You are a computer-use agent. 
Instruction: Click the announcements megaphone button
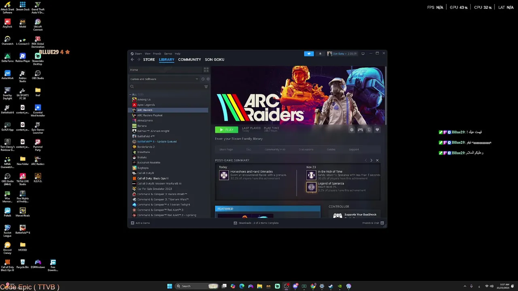pyautogui.click(x=309, y=53)
